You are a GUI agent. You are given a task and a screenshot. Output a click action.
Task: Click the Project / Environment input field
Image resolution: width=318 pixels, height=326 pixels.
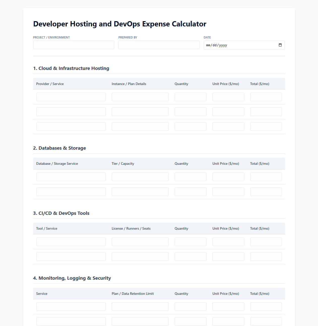tap(74, 45)
